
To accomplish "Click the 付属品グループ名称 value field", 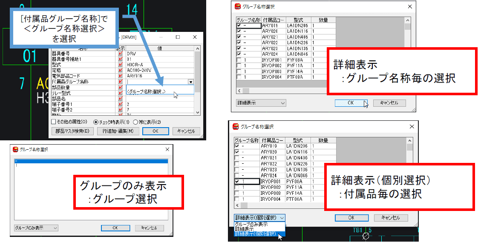I will click(x=157, y=82).
